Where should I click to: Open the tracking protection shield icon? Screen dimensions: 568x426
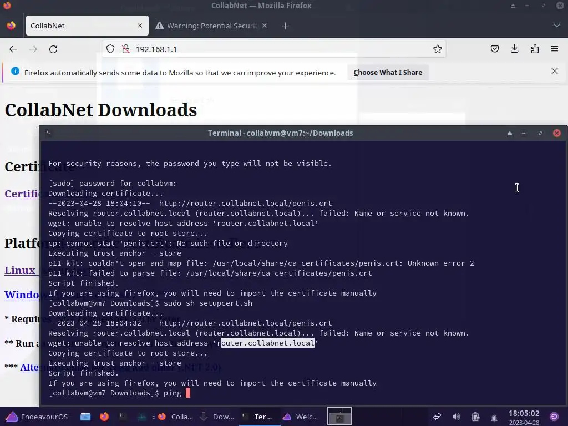click(x=110, y=49)
